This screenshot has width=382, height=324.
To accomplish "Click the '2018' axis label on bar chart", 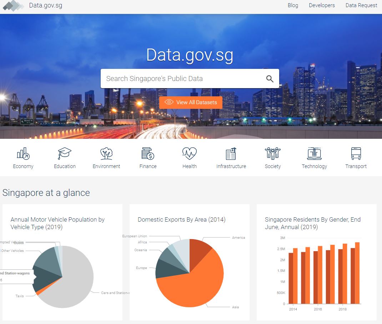I will click(342, 309).
